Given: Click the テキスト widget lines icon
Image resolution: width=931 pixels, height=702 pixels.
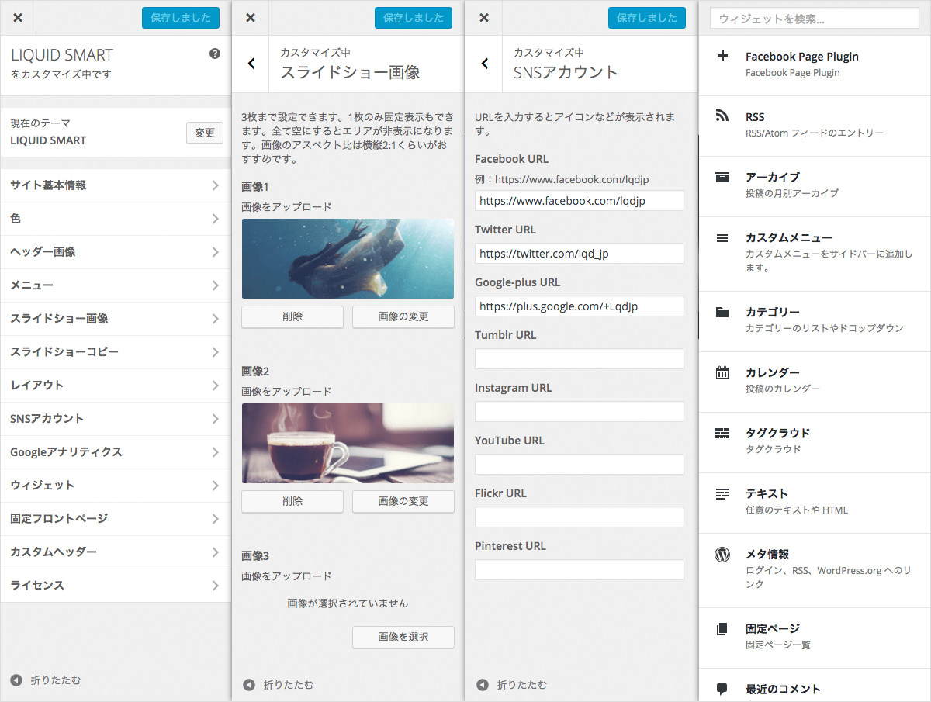Looking at the screenshot, I should click(x=722, y=493).
